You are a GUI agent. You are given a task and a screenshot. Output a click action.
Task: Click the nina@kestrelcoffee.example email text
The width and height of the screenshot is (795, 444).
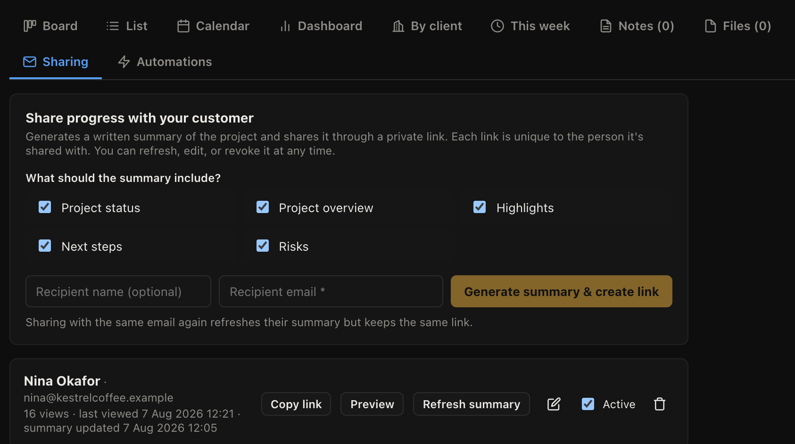click(99, 398)
